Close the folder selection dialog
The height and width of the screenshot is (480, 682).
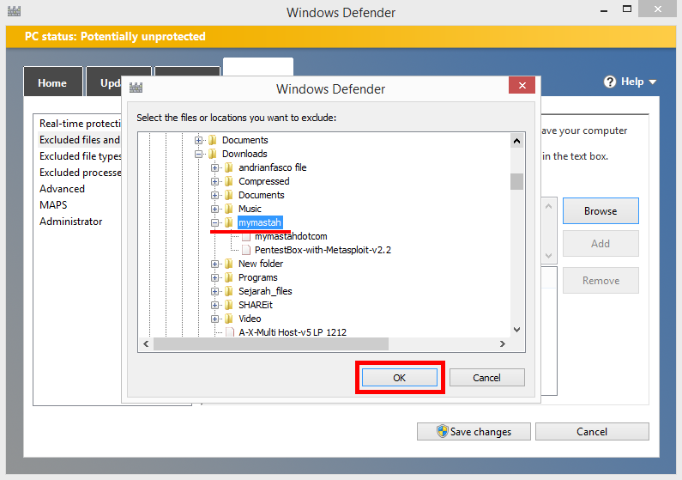click(x=522, y=85)
